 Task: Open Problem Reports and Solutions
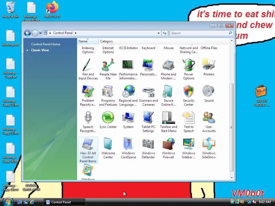pos(88,96)
